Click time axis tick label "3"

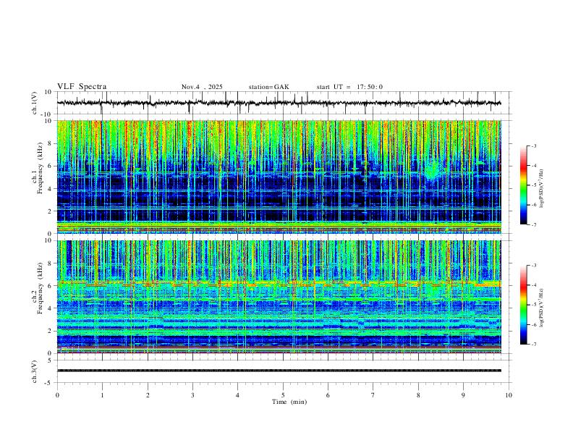click(192, 395)
